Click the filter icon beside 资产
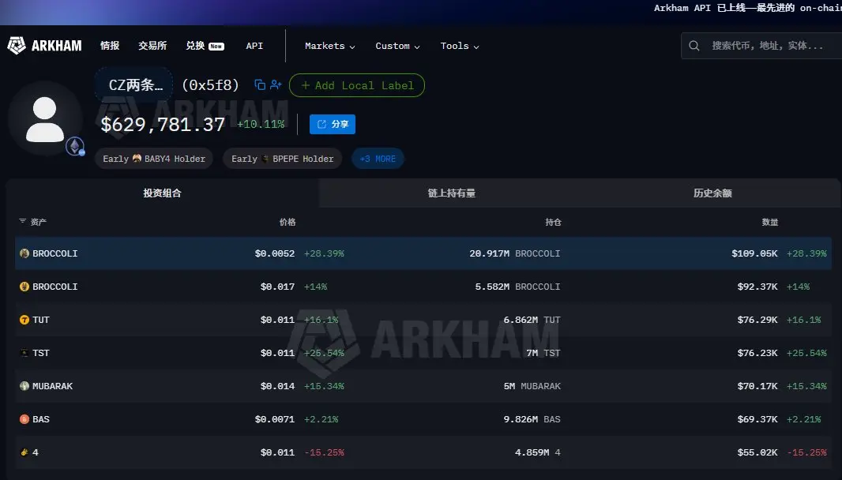 (23, 221)
